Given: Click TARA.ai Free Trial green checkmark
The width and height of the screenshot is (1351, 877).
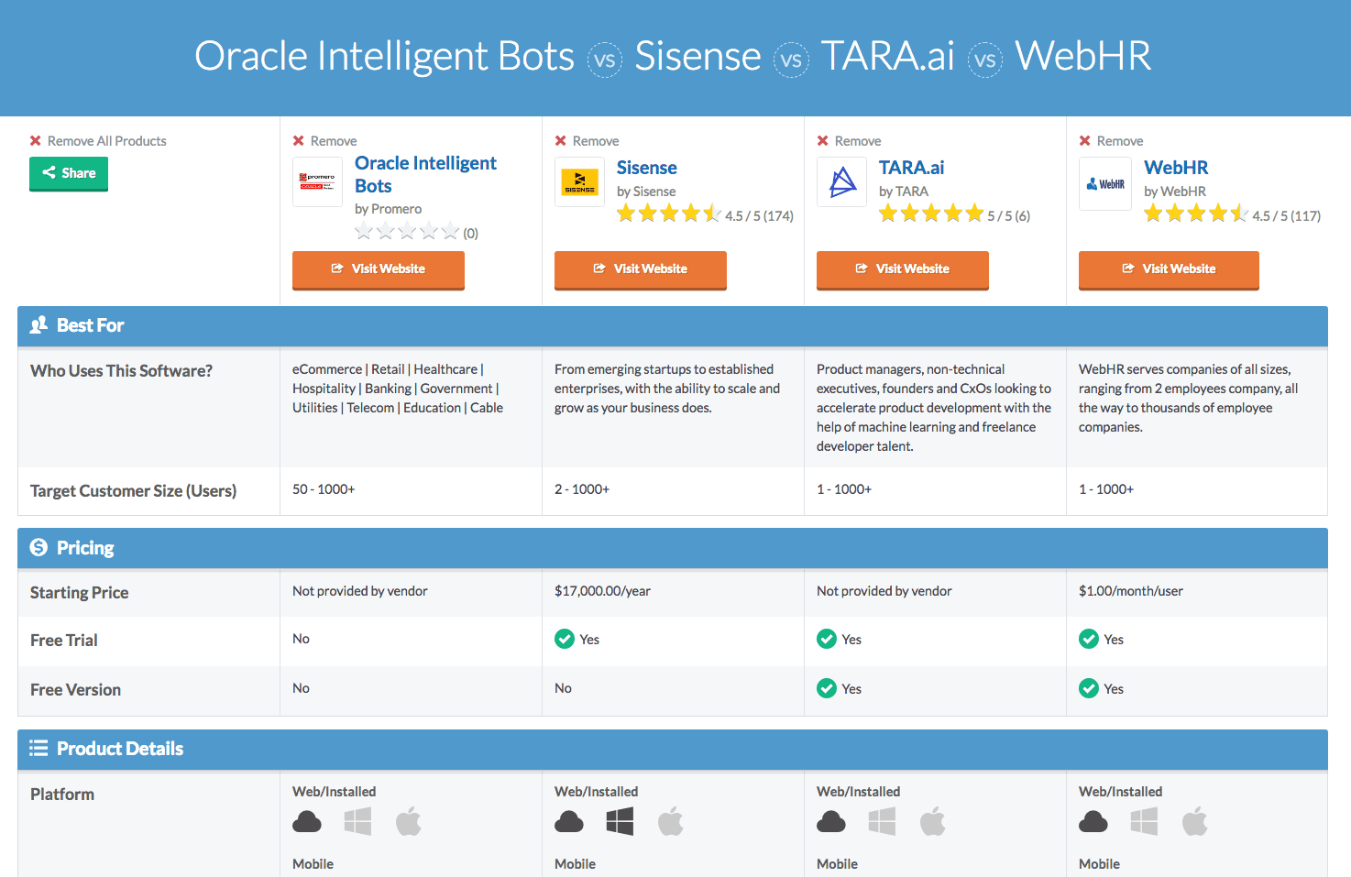Looking at the screenshot, I should 827,639.
